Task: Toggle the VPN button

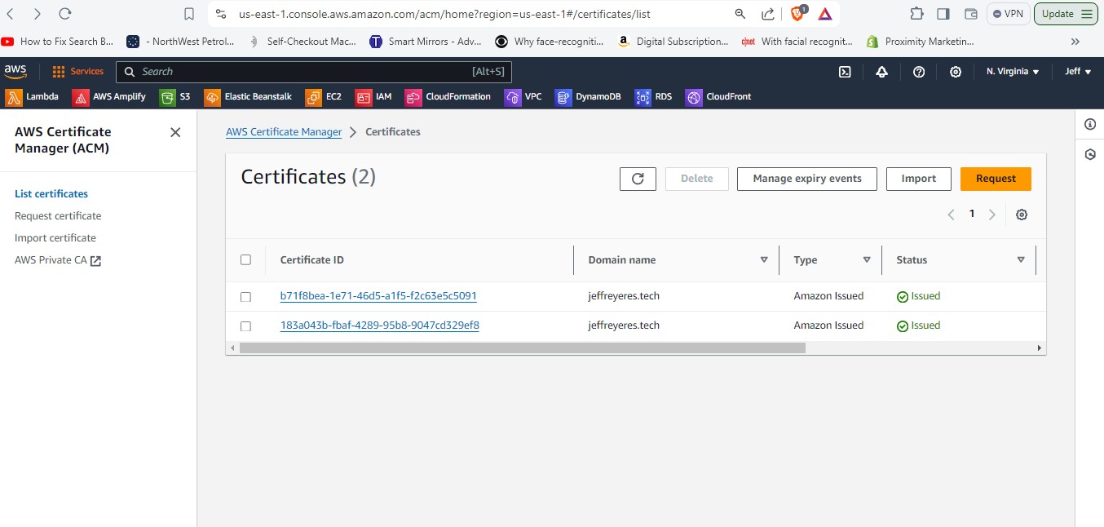Action: tap(1008, 14)
